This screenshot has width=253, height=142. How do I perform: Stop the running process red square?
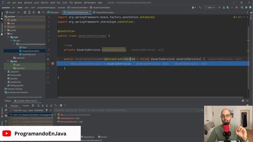pos(236,7)
